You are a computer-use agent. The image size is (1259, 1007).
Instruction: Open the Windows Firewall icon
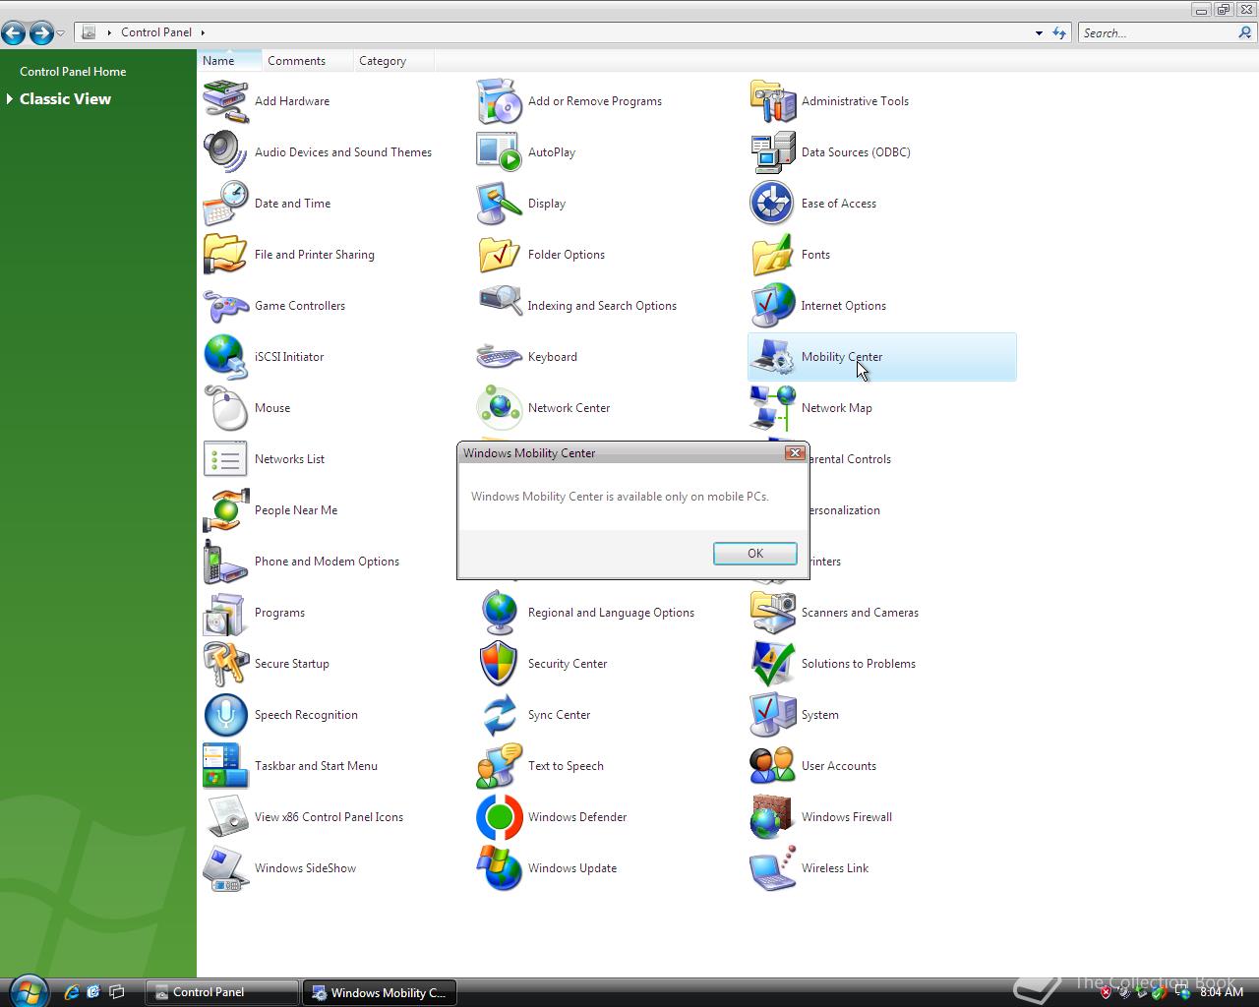coord(772,817)
